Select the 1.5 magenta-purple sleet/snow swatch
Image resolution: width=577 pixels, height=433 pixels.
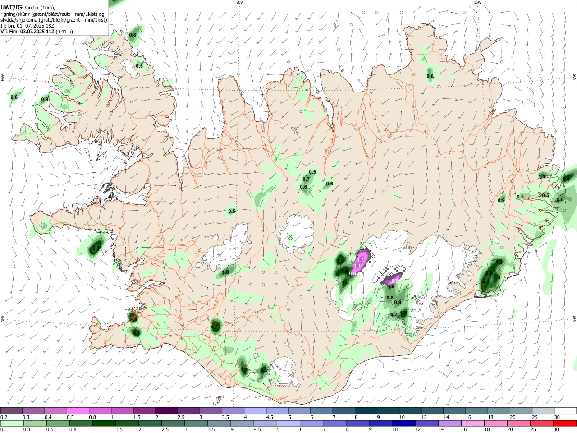pos(144,410)
